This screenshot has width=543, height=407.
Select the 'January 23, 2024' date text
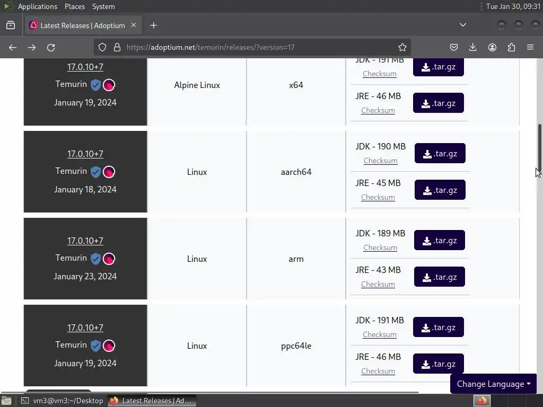pyautogui.click(x=85, y=276)
